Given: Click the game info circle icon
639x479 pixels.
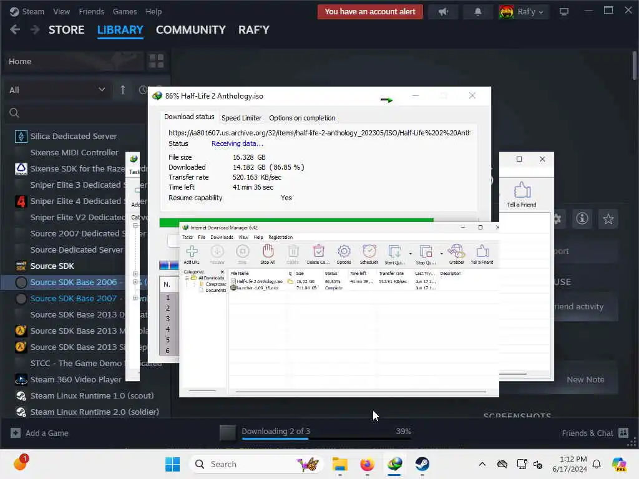Looking at the screenshot, I should coord(582,219).
